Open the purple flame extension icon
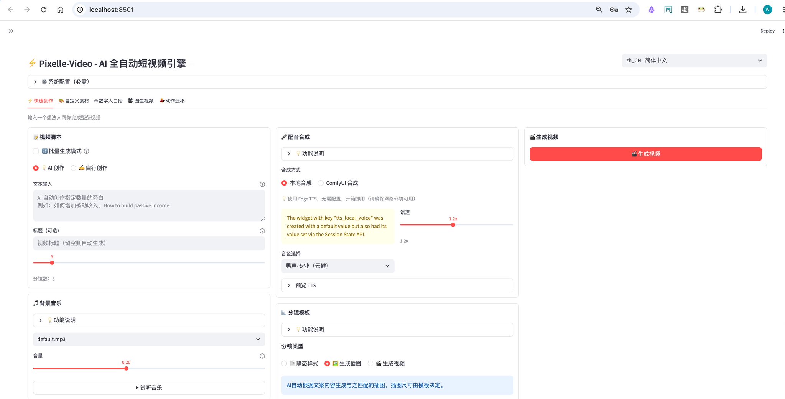 [652, 10]
